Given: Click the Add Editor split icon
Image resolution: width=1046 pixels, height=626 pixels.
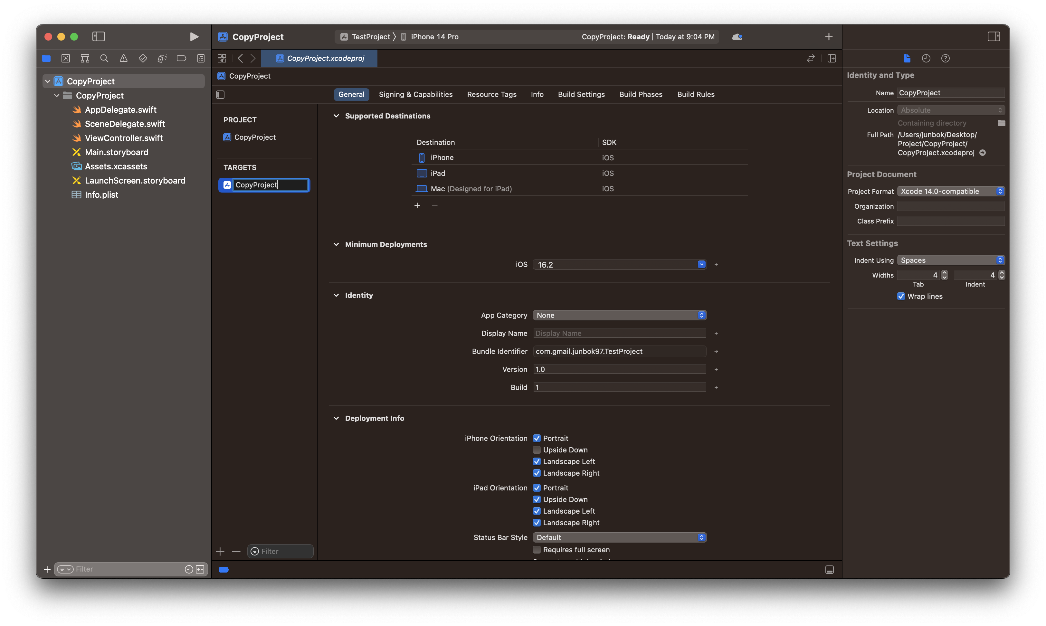Looking at the screenshot, I should [831, 58].
